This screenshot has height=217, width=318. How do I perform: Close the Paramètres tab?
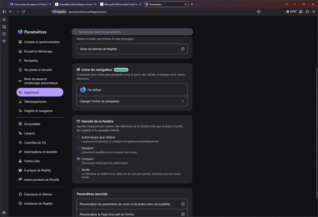(185, 4)
